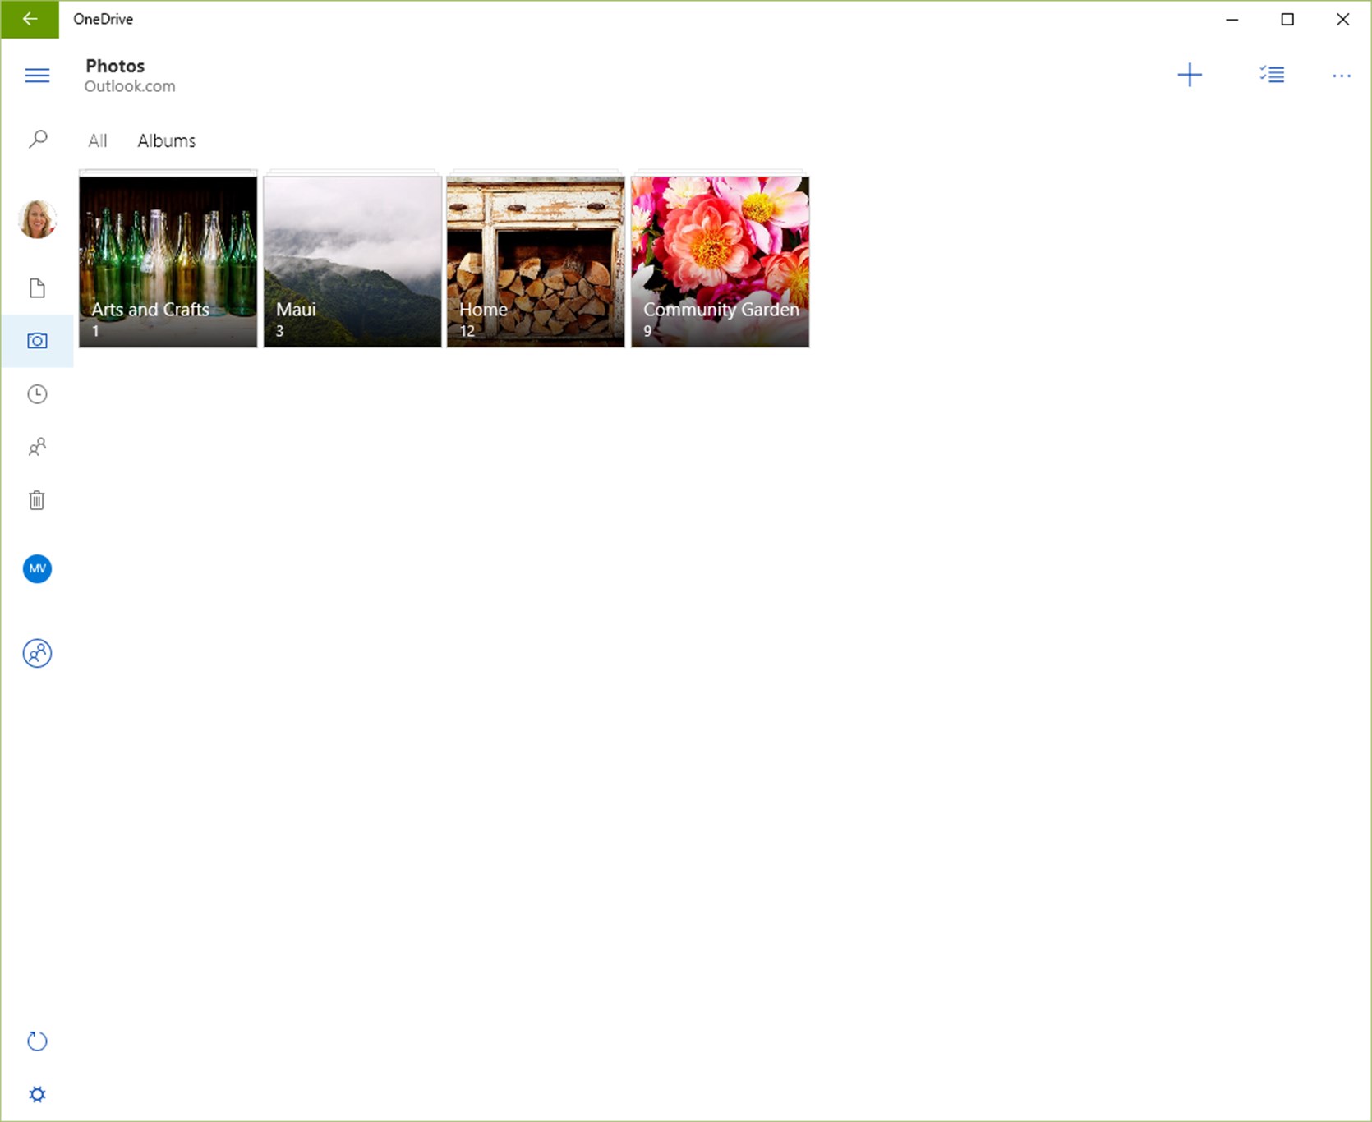Switch to the Albums tab
The image size is (1372, 1122).
pyautogui.click(x=166, y=140)
